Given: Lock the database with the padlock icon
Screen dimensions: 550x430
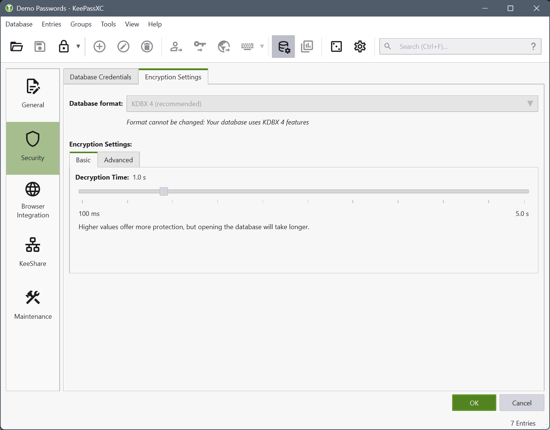Looking at the screenshot, I should 64,47.
